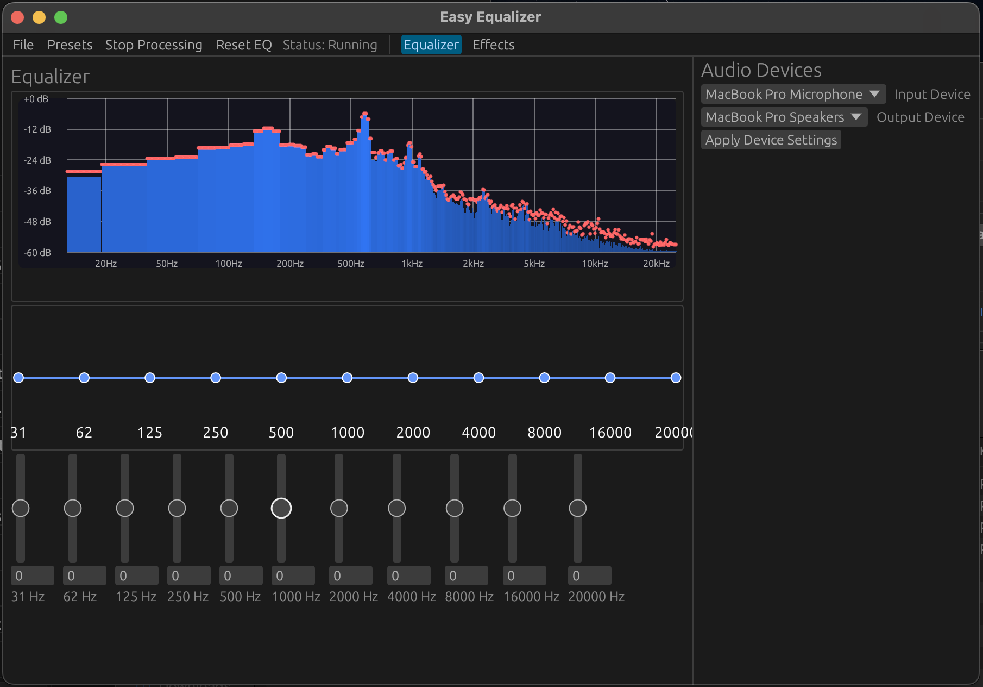Click Reset EQ
The height and width of the screenshot is (687, 983).
244,45
